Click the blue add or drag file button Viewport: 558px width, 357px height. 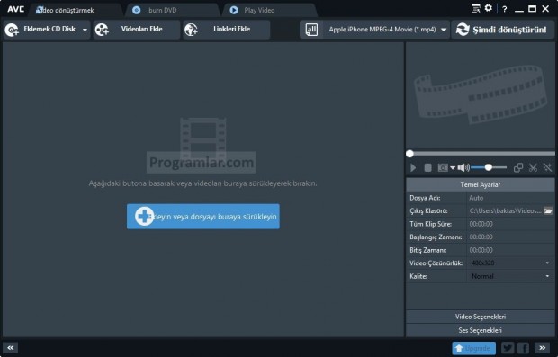pyautogui.click(x=203, y=216)
